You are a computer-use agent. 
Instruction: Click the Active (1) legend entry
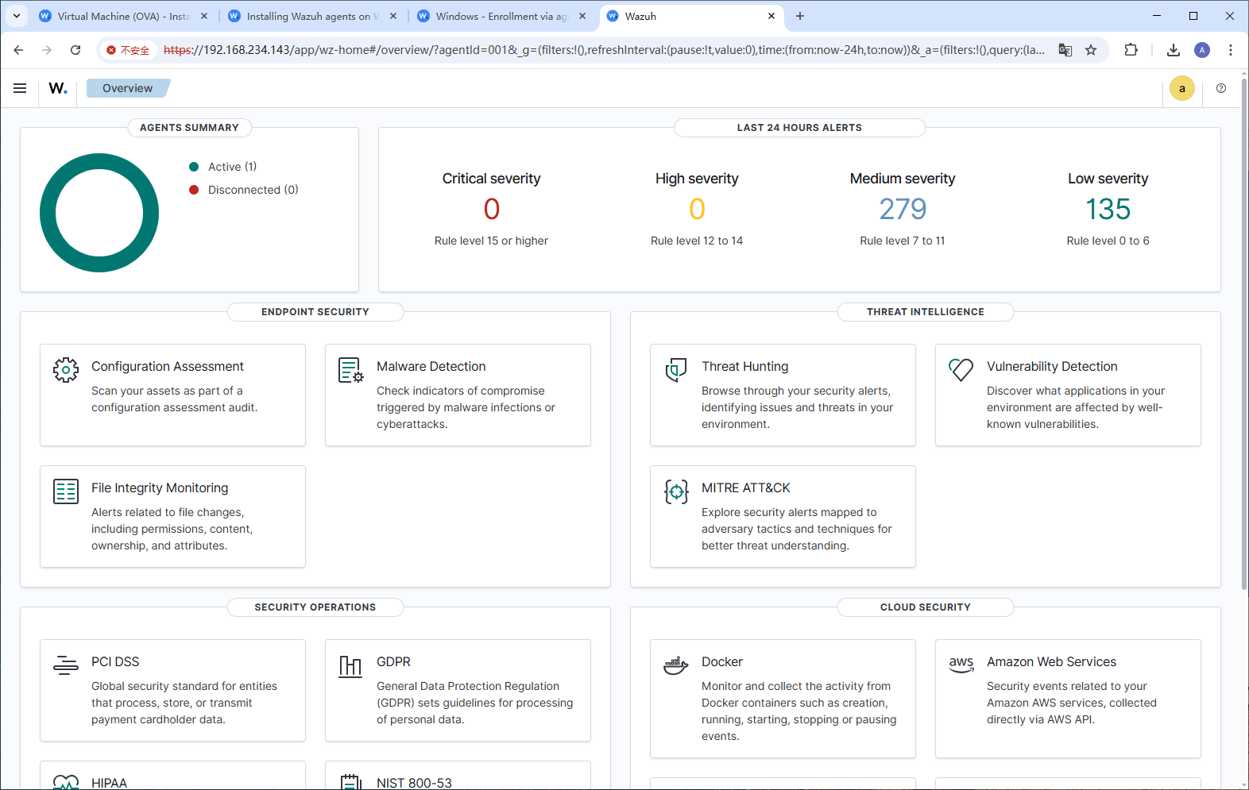point(223,167)
